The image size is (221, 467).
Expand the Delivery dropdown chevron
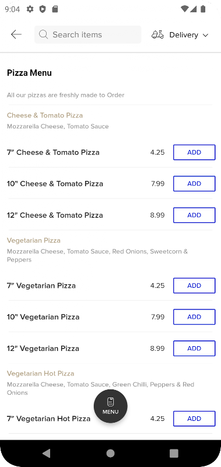point(205,35)
